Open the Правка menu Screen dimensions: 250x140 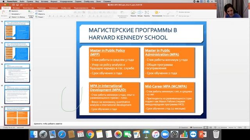pyautogui.click(x=30, y=1)
